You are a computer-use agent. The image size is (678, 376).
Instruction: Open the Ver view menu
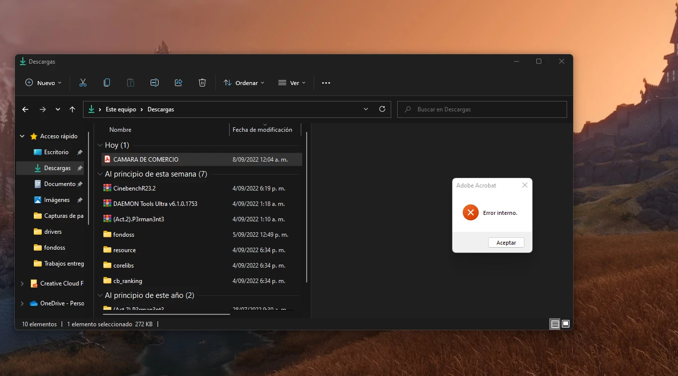click(292, 83)
